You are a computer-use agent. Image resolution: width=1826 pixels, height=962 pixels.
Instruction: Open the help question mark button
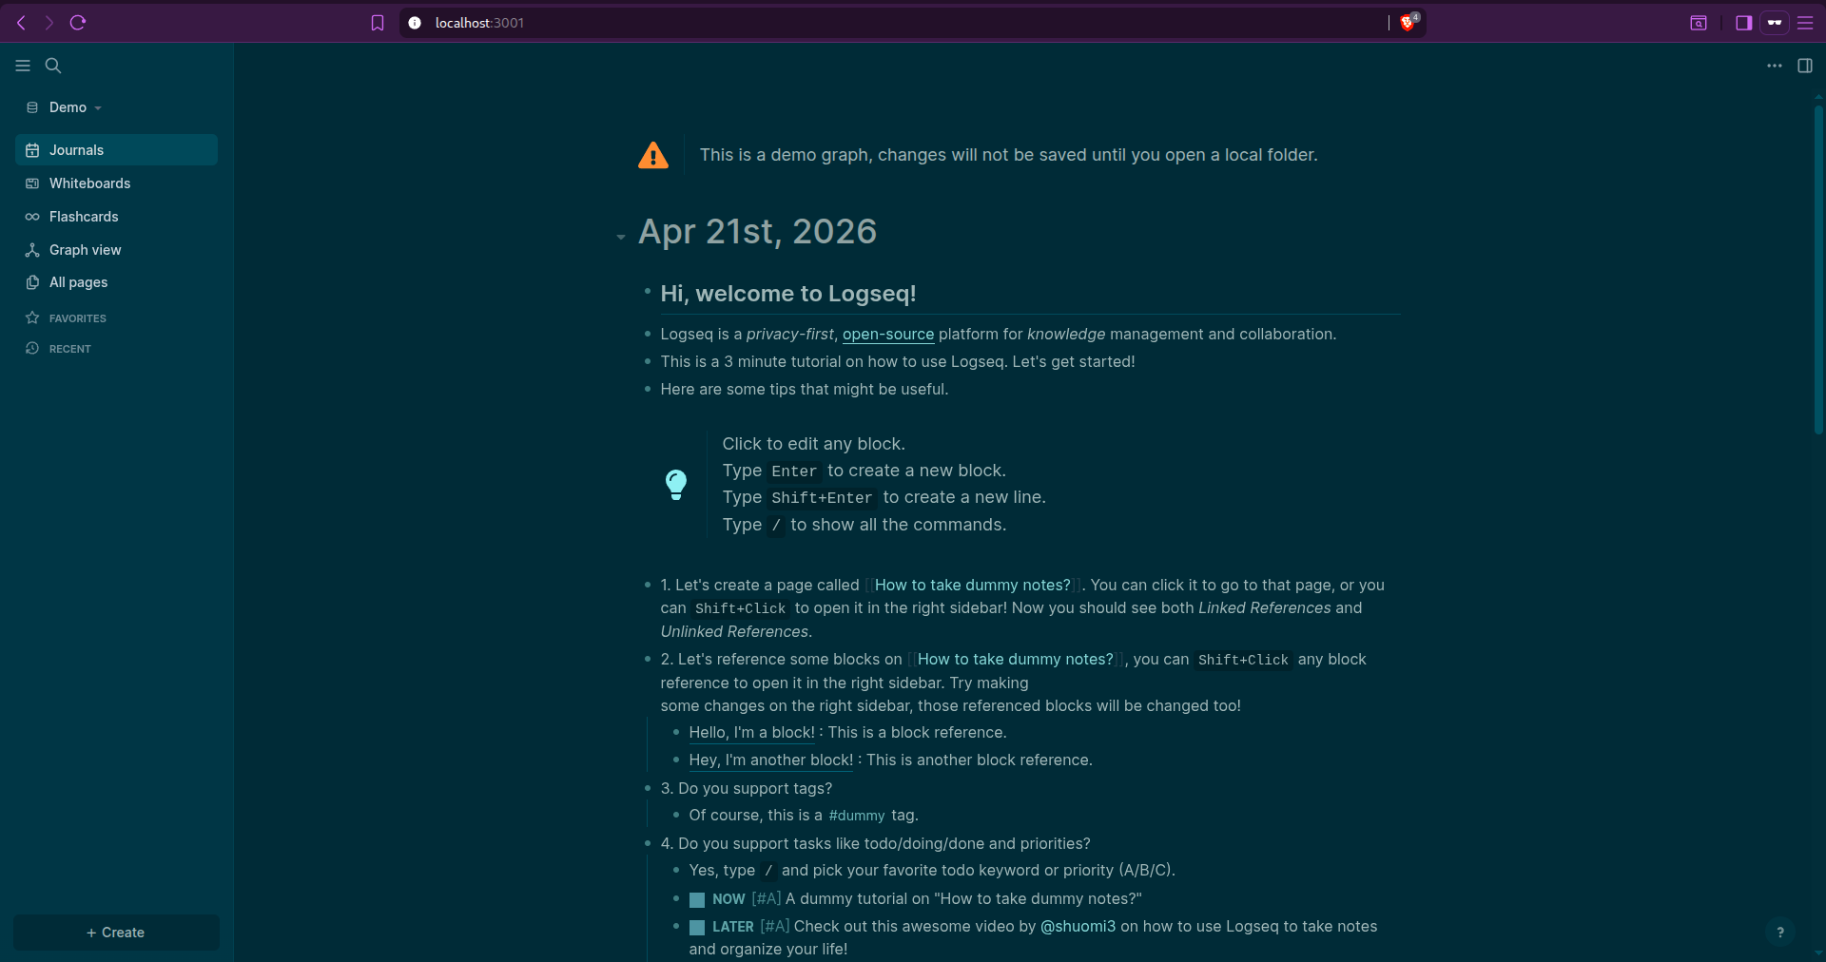(x=1780, y=933)
